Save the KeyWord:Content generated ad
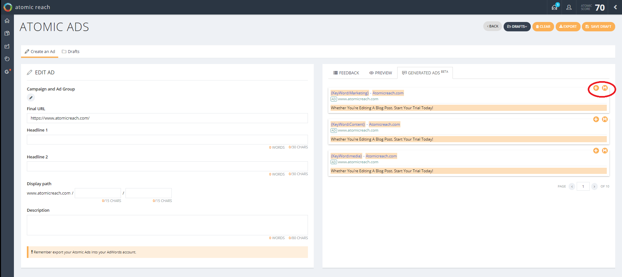 (605, 119)
